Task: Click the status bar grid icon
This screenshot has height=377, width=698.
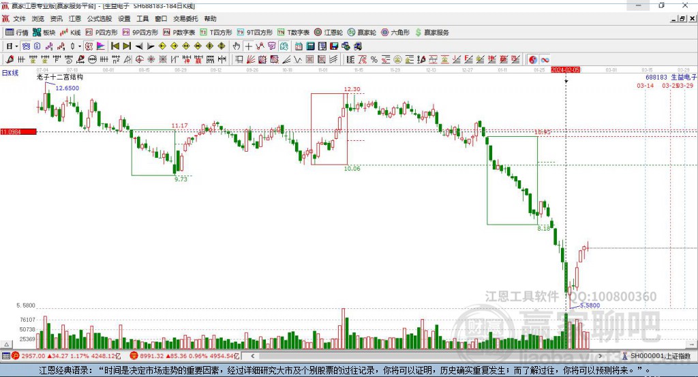Action: pyautogui.click(x=5, y=356)
